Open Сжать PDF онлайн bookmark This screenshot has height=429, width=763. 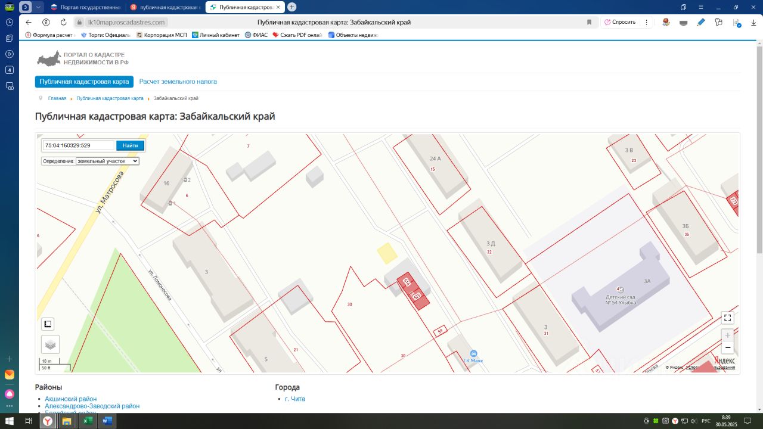click(298, 35)
